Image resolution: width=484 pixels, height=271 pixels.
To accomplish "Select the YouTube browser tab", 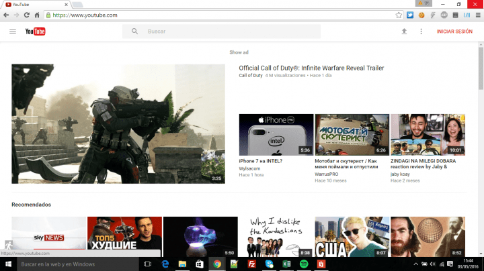I will tap(36, 5).
